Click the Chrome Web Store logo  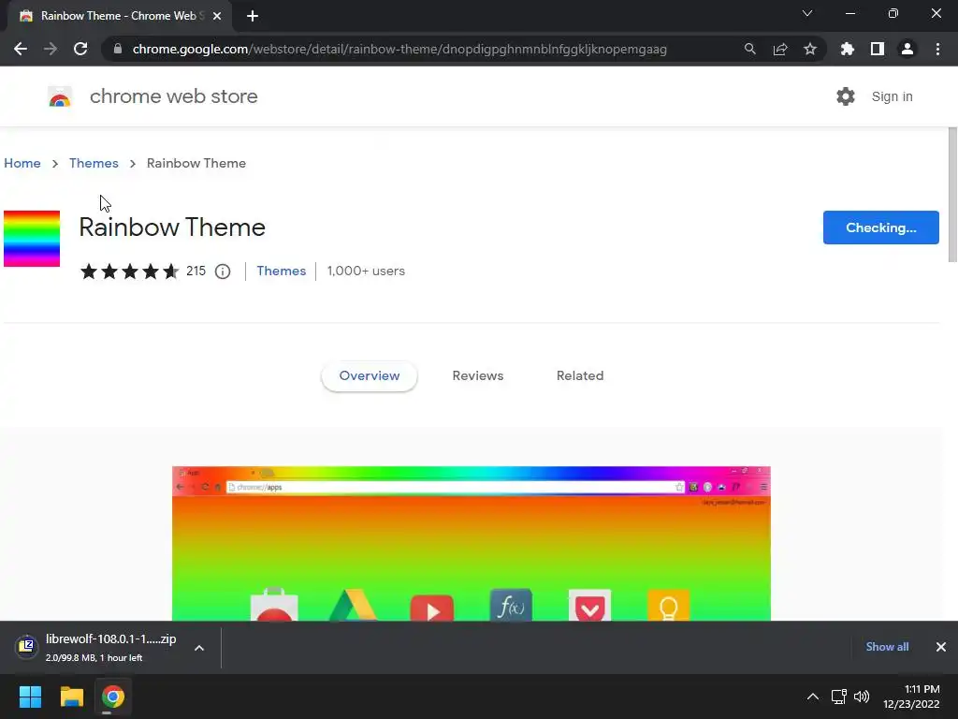point(60,96)
